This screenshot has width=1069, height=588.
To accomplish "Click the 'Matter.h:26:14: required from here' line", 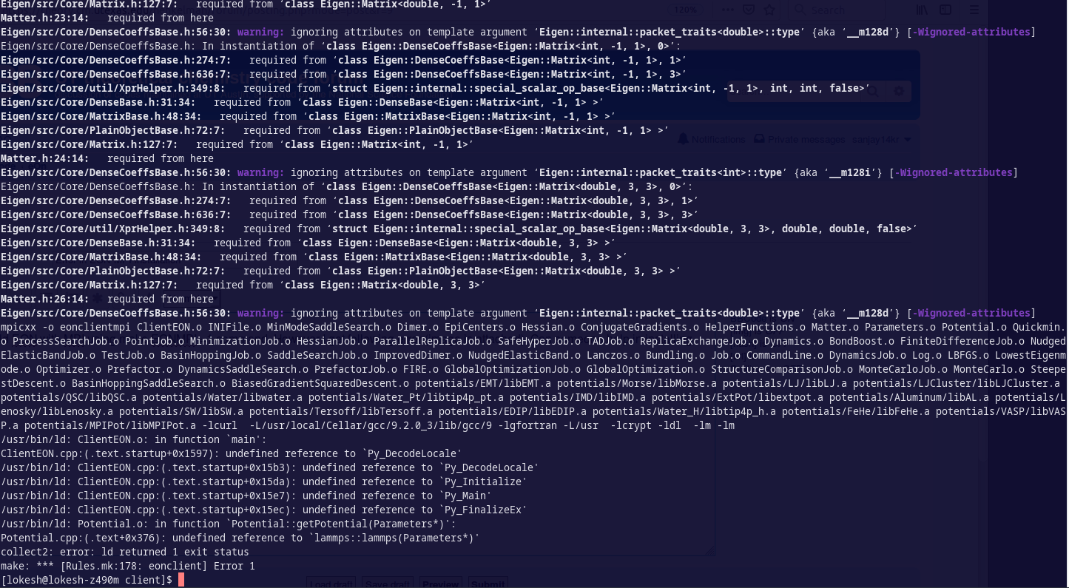I will (x=107, y=299).
